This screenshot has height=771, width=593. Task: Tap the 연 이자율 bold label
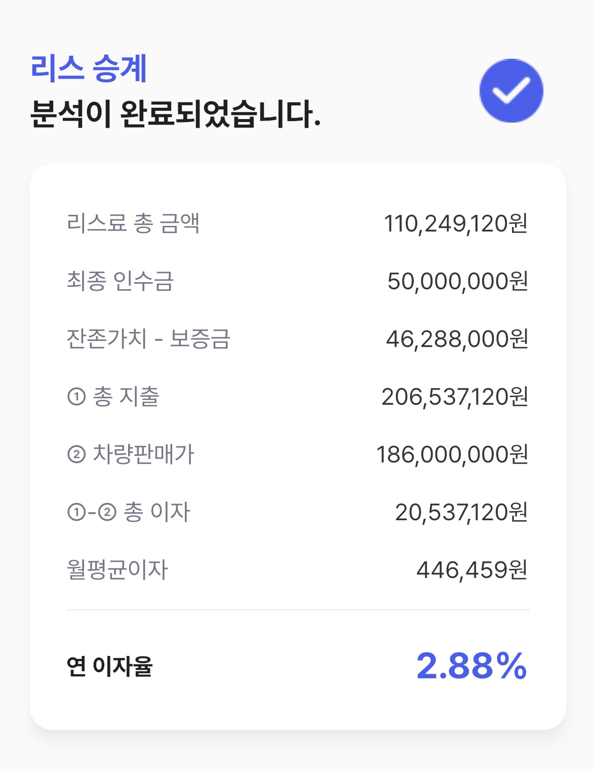point(109,666)
